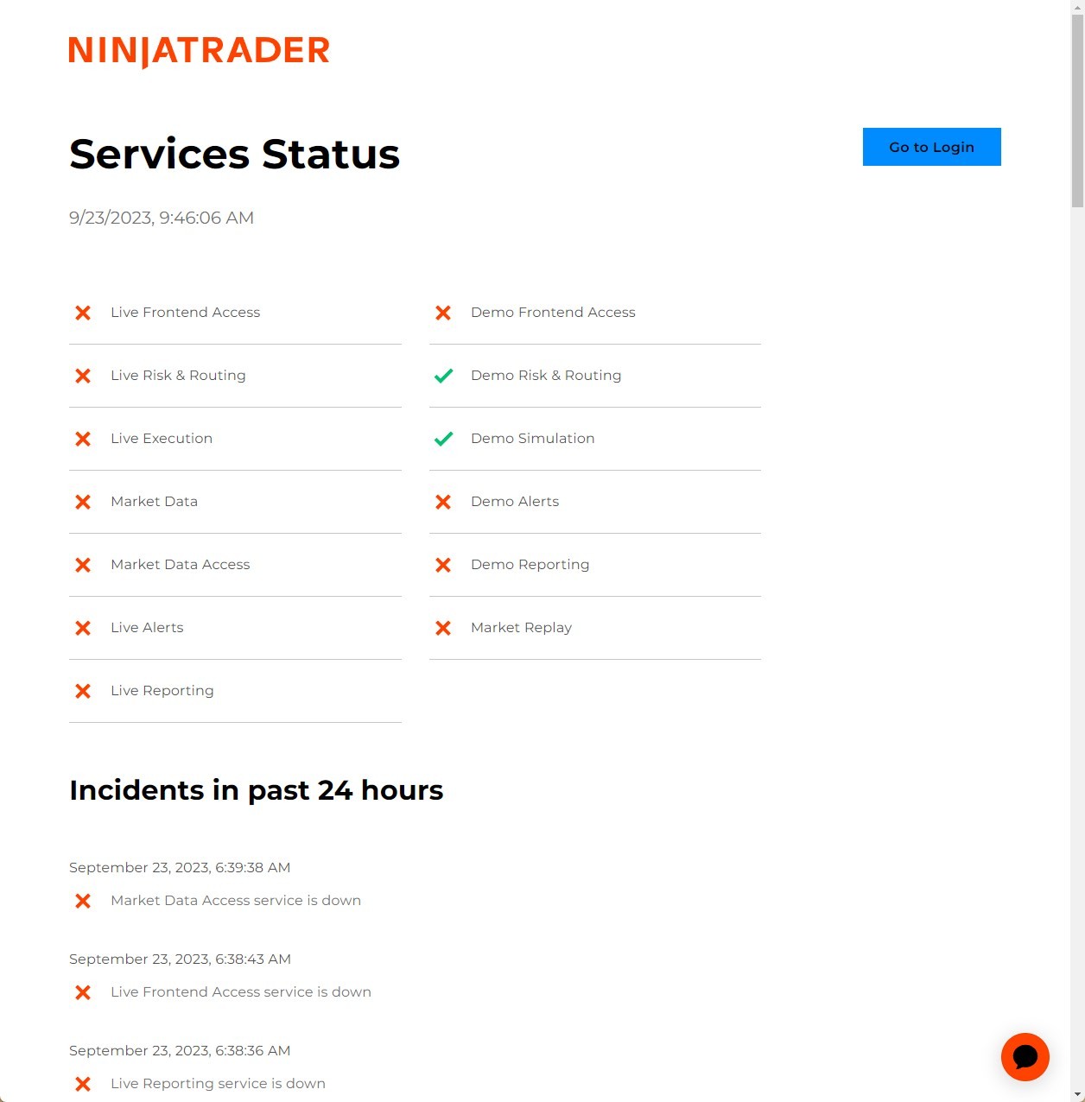The height and width of the screenshot is (1102, 1085).
Task: Click the green check beside Demo Simulation
Action: 443,439
